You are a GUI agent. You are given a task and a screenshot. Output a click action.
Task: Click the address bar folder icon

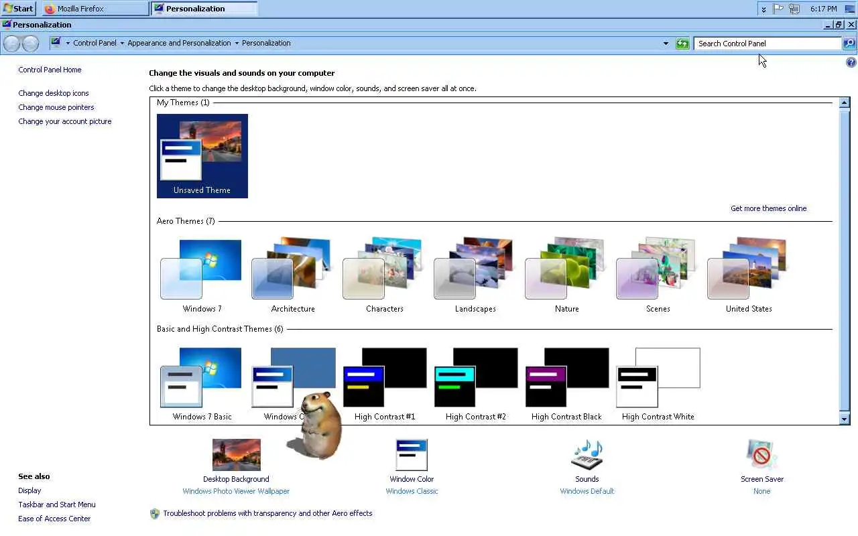pyautogui.click(x=56, y=42)
